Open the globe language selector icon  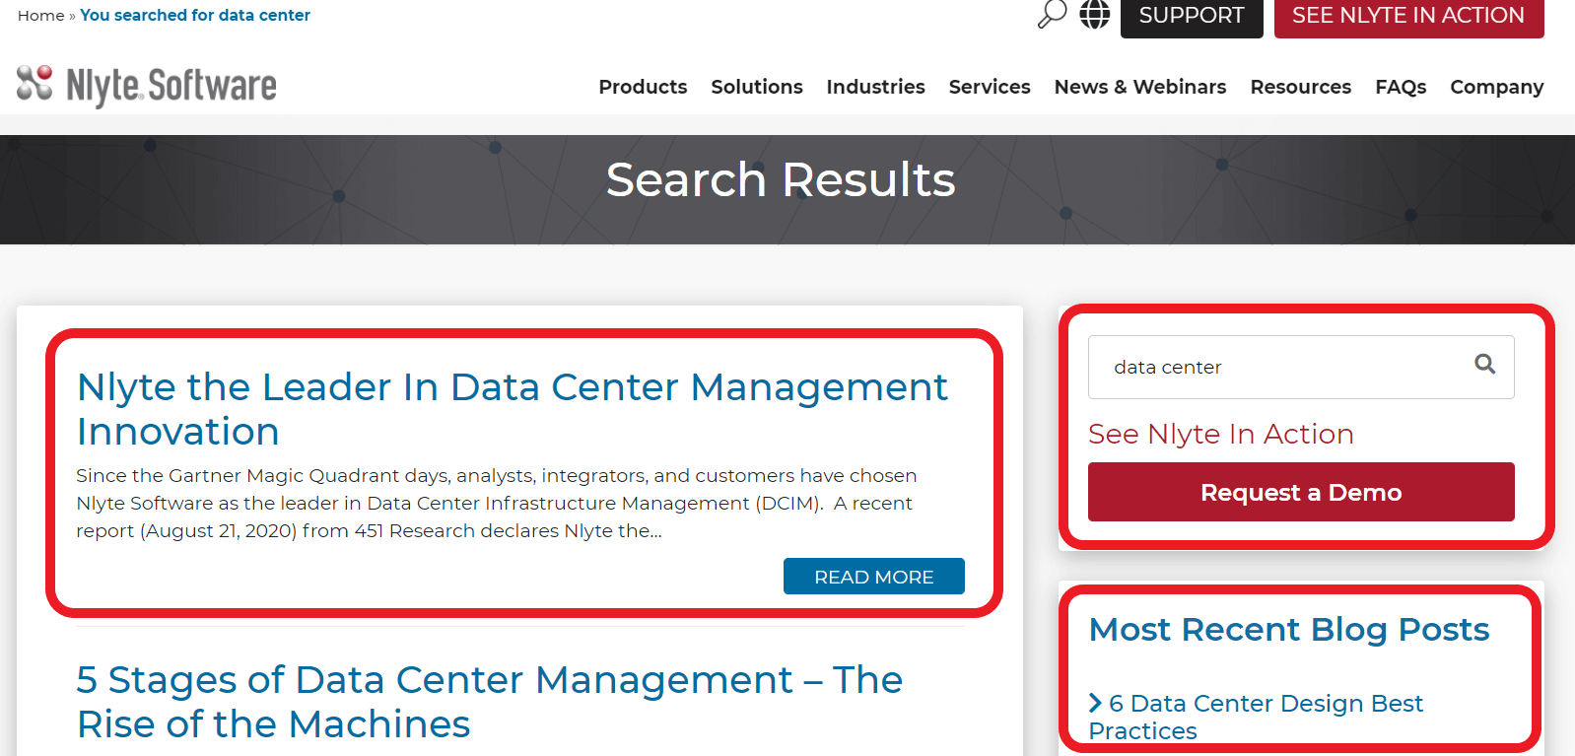[x=1094, y=15]
